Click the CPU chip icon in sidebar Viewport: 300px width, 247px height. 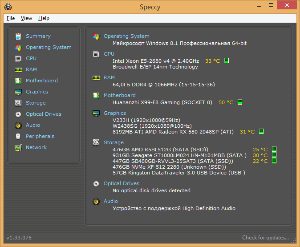tap(18, 58)
